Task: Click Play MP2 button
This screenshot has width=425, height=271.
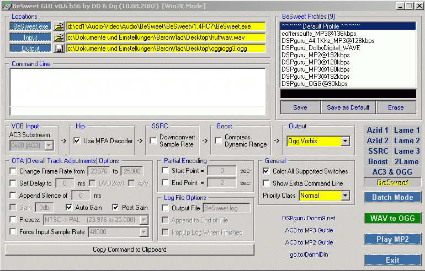Action: point(392,239)
